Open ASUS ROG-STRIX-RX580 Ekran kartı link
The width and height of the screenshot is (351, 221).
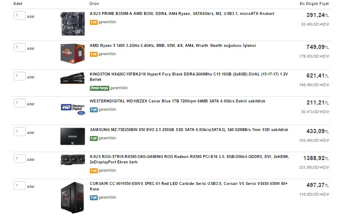pos(190,159)
